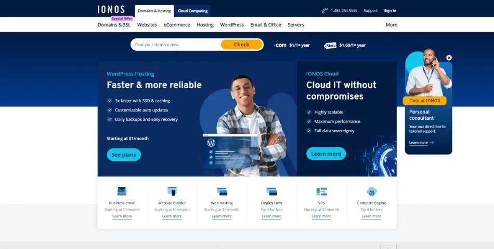
Task: Click the phone icon beside 1-484-254-5555
Action: [325, 11]
